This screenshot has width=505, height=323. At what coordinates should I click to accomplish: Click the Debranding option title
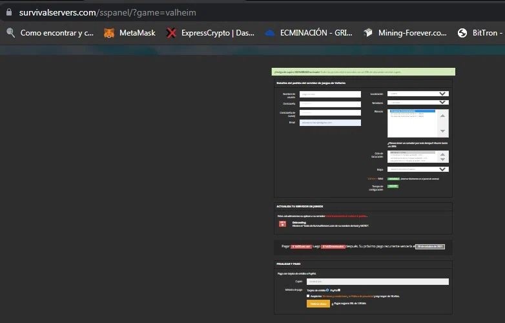299,222
